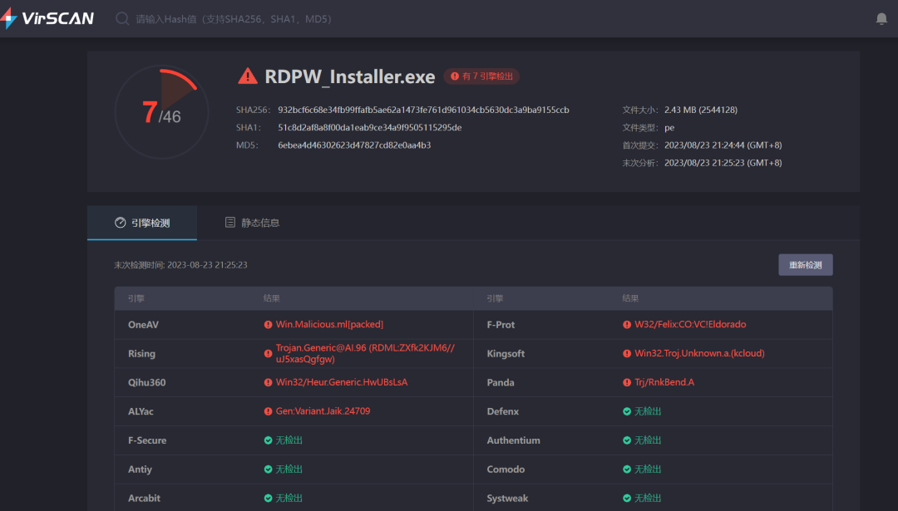Click the VirSCAN logo
This screenshot has height=511, width=898.
[x=47, y=18]
